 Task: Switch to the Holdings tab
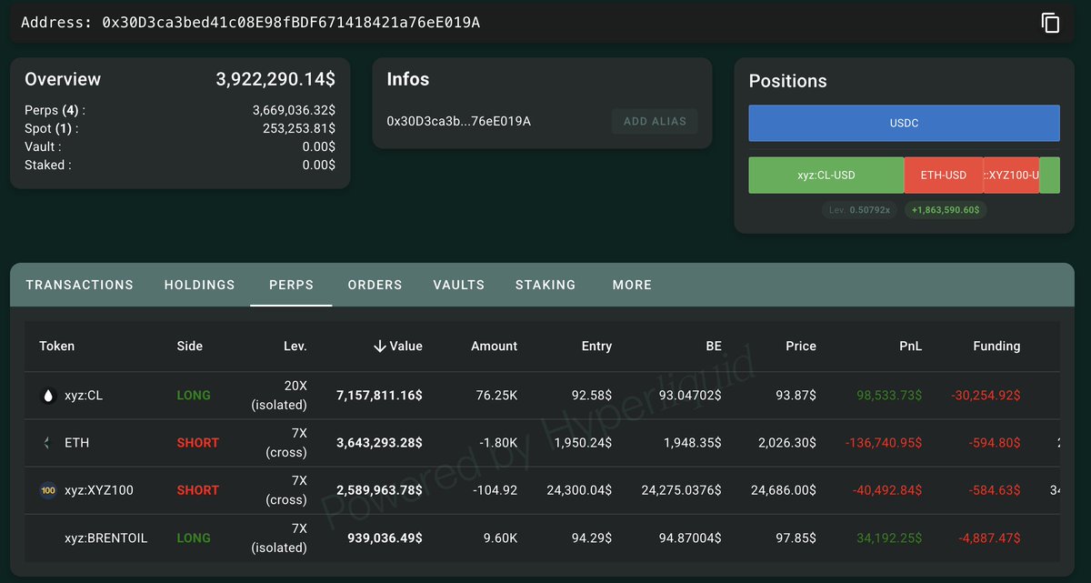point(199,285)
